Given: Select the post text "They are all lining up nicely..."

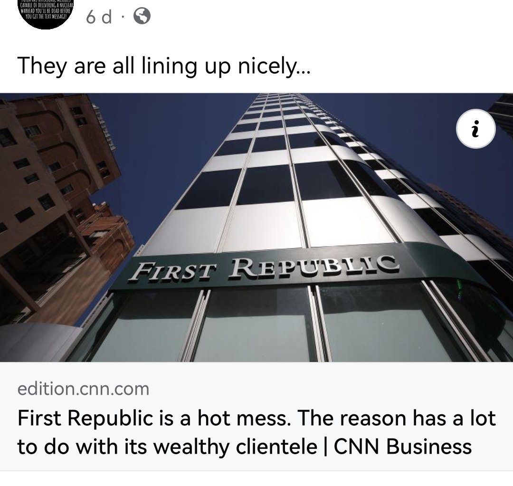Looking at the screenshot, I should click(163, 67).
